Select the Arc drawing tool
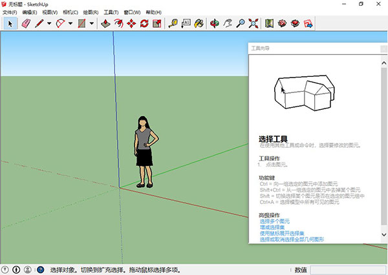This screenshot has width=388, height=275. coord(60,24)
